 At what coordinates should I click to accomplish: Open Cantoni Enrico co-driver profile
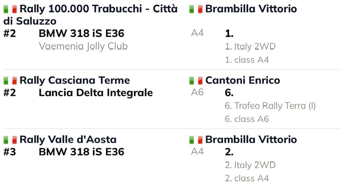(243, 80)
